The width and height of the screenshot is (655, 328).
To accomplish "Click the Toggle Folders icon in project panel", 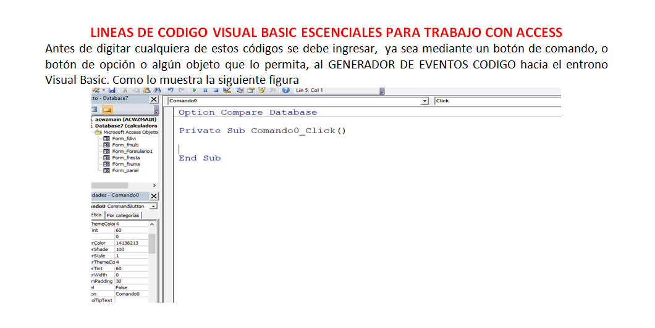I will coord(107,110).
